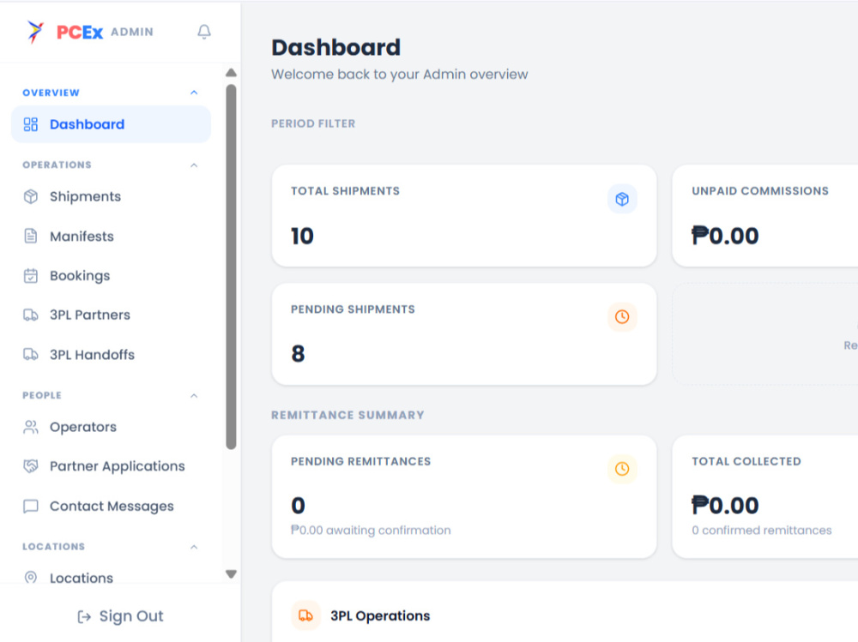
Task: Click the 3PL Handoffs truck icon
Action: click(31, 354)
